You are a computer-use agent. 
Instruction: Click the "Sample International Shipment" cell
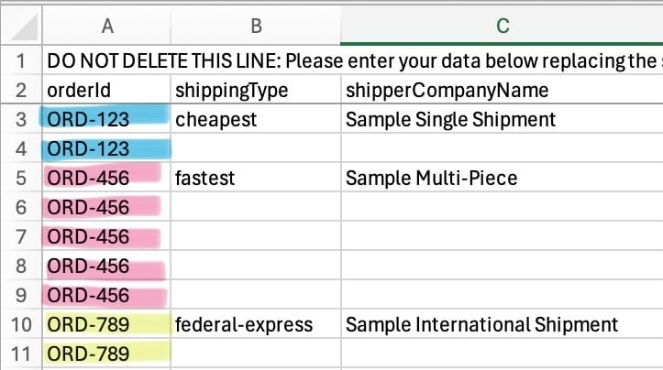click(x=501, y=324)
